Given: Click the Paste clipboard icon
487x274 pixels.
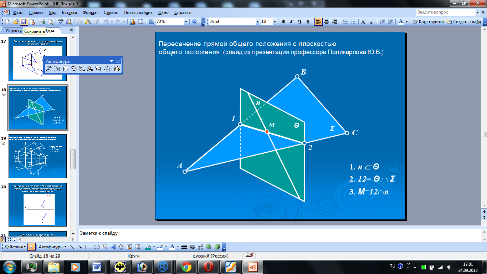Looking at the screenshot, I should (88, 21).
